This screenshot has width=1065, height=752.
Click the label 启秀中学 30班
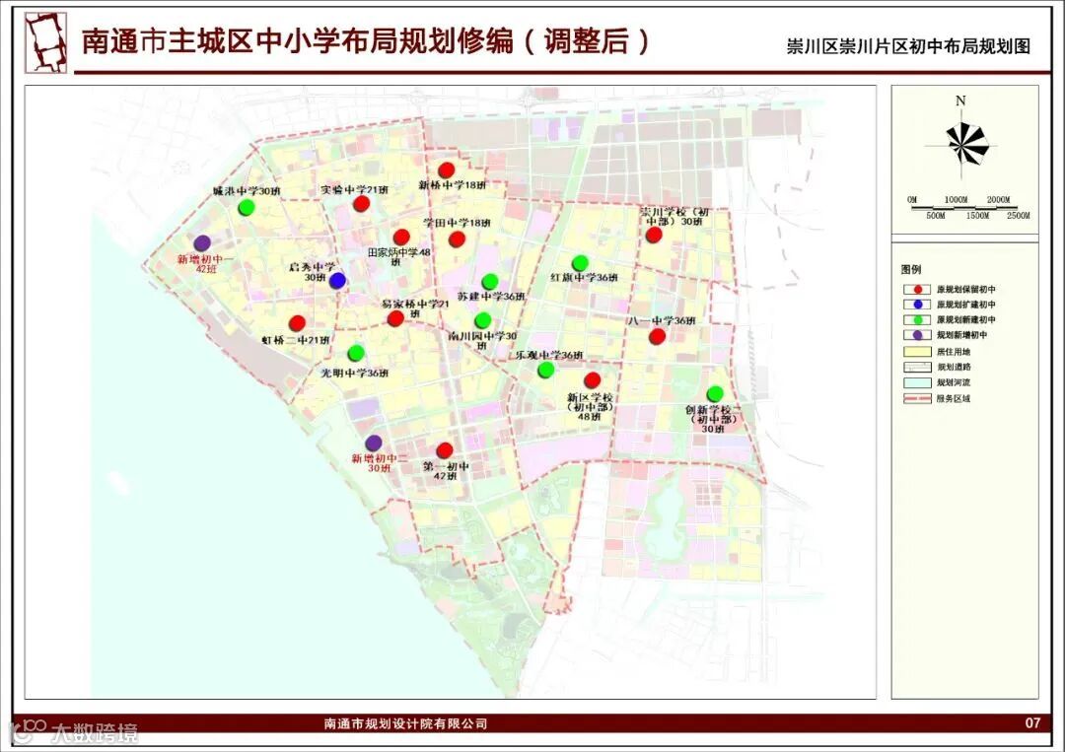pos(313,272)
